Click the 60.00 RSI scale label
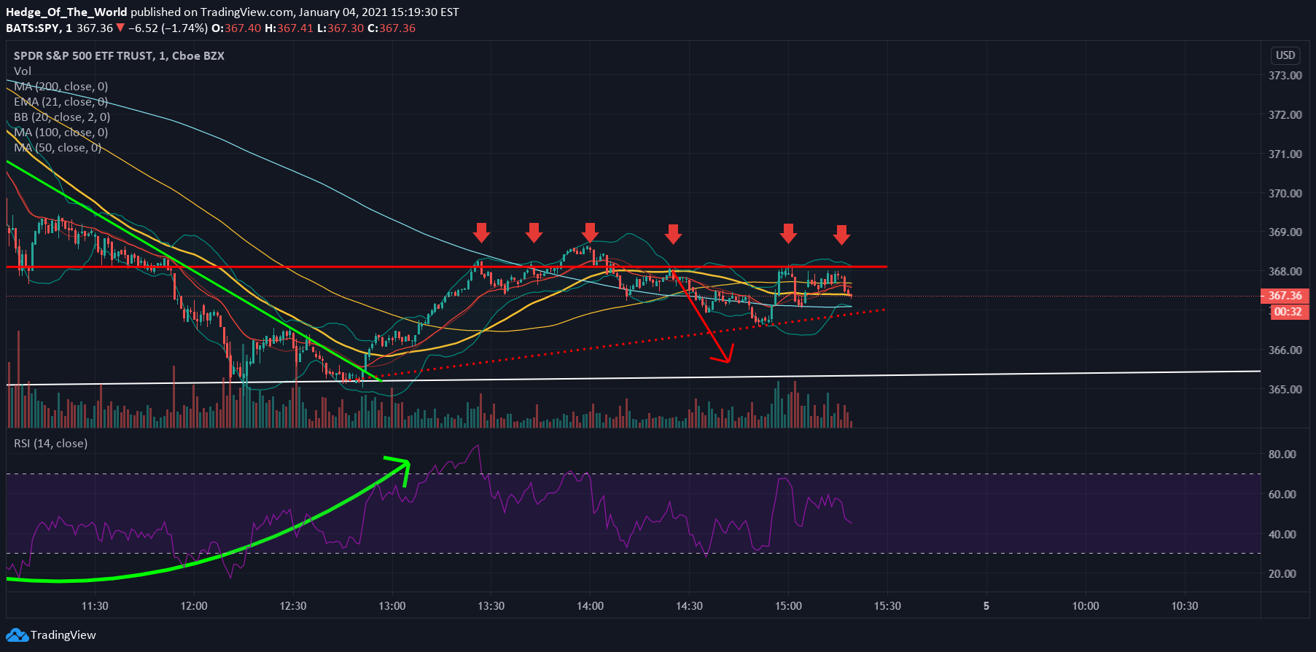 point(1282,495)
